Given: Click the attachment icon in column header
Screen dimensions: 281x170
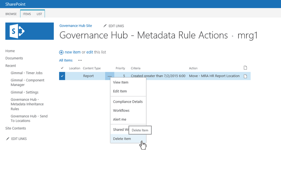Looking at the screenshot, I should pyautogui.click(x=246, y=68).
